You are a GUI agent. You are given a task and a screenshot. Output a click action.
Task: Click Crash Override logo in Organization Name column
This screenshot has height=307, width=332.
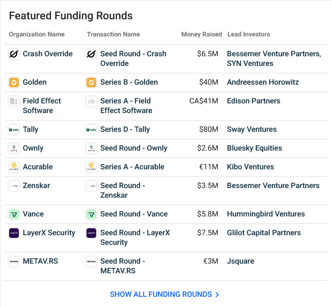click(14, 54)
